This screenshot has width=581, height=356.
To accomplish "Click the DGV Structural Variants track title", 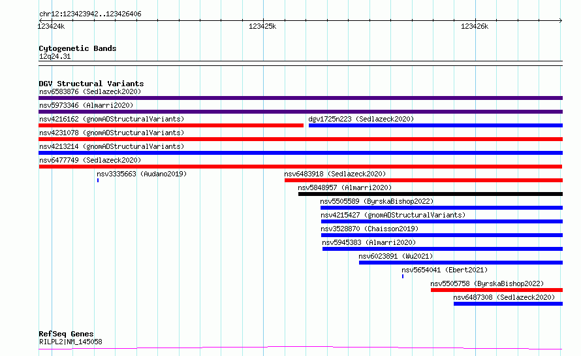I will point(91,84).
